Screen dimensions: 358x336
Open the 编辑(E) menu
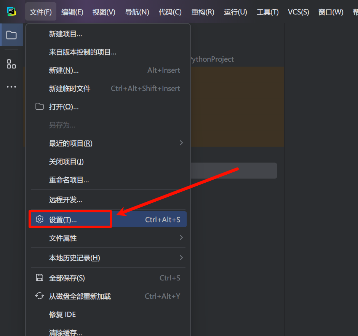point(72,12)
